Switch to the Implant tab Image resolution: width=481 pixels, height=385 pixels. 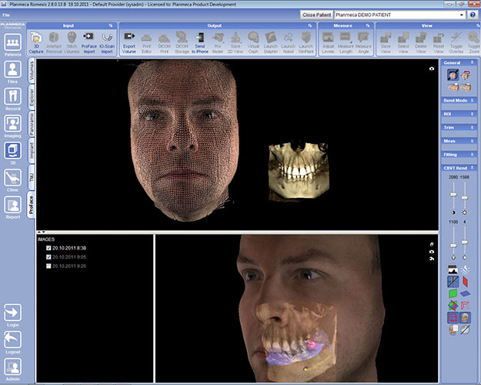[x=32, y=151]
